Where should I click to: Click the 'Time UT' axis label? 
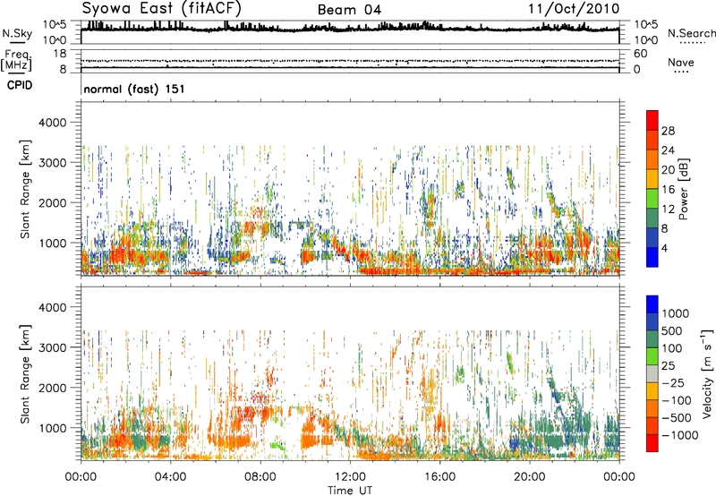(350, 491)
